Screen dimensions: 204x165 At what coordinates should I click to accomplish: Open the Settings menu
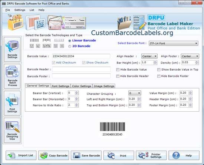point(20,10)
